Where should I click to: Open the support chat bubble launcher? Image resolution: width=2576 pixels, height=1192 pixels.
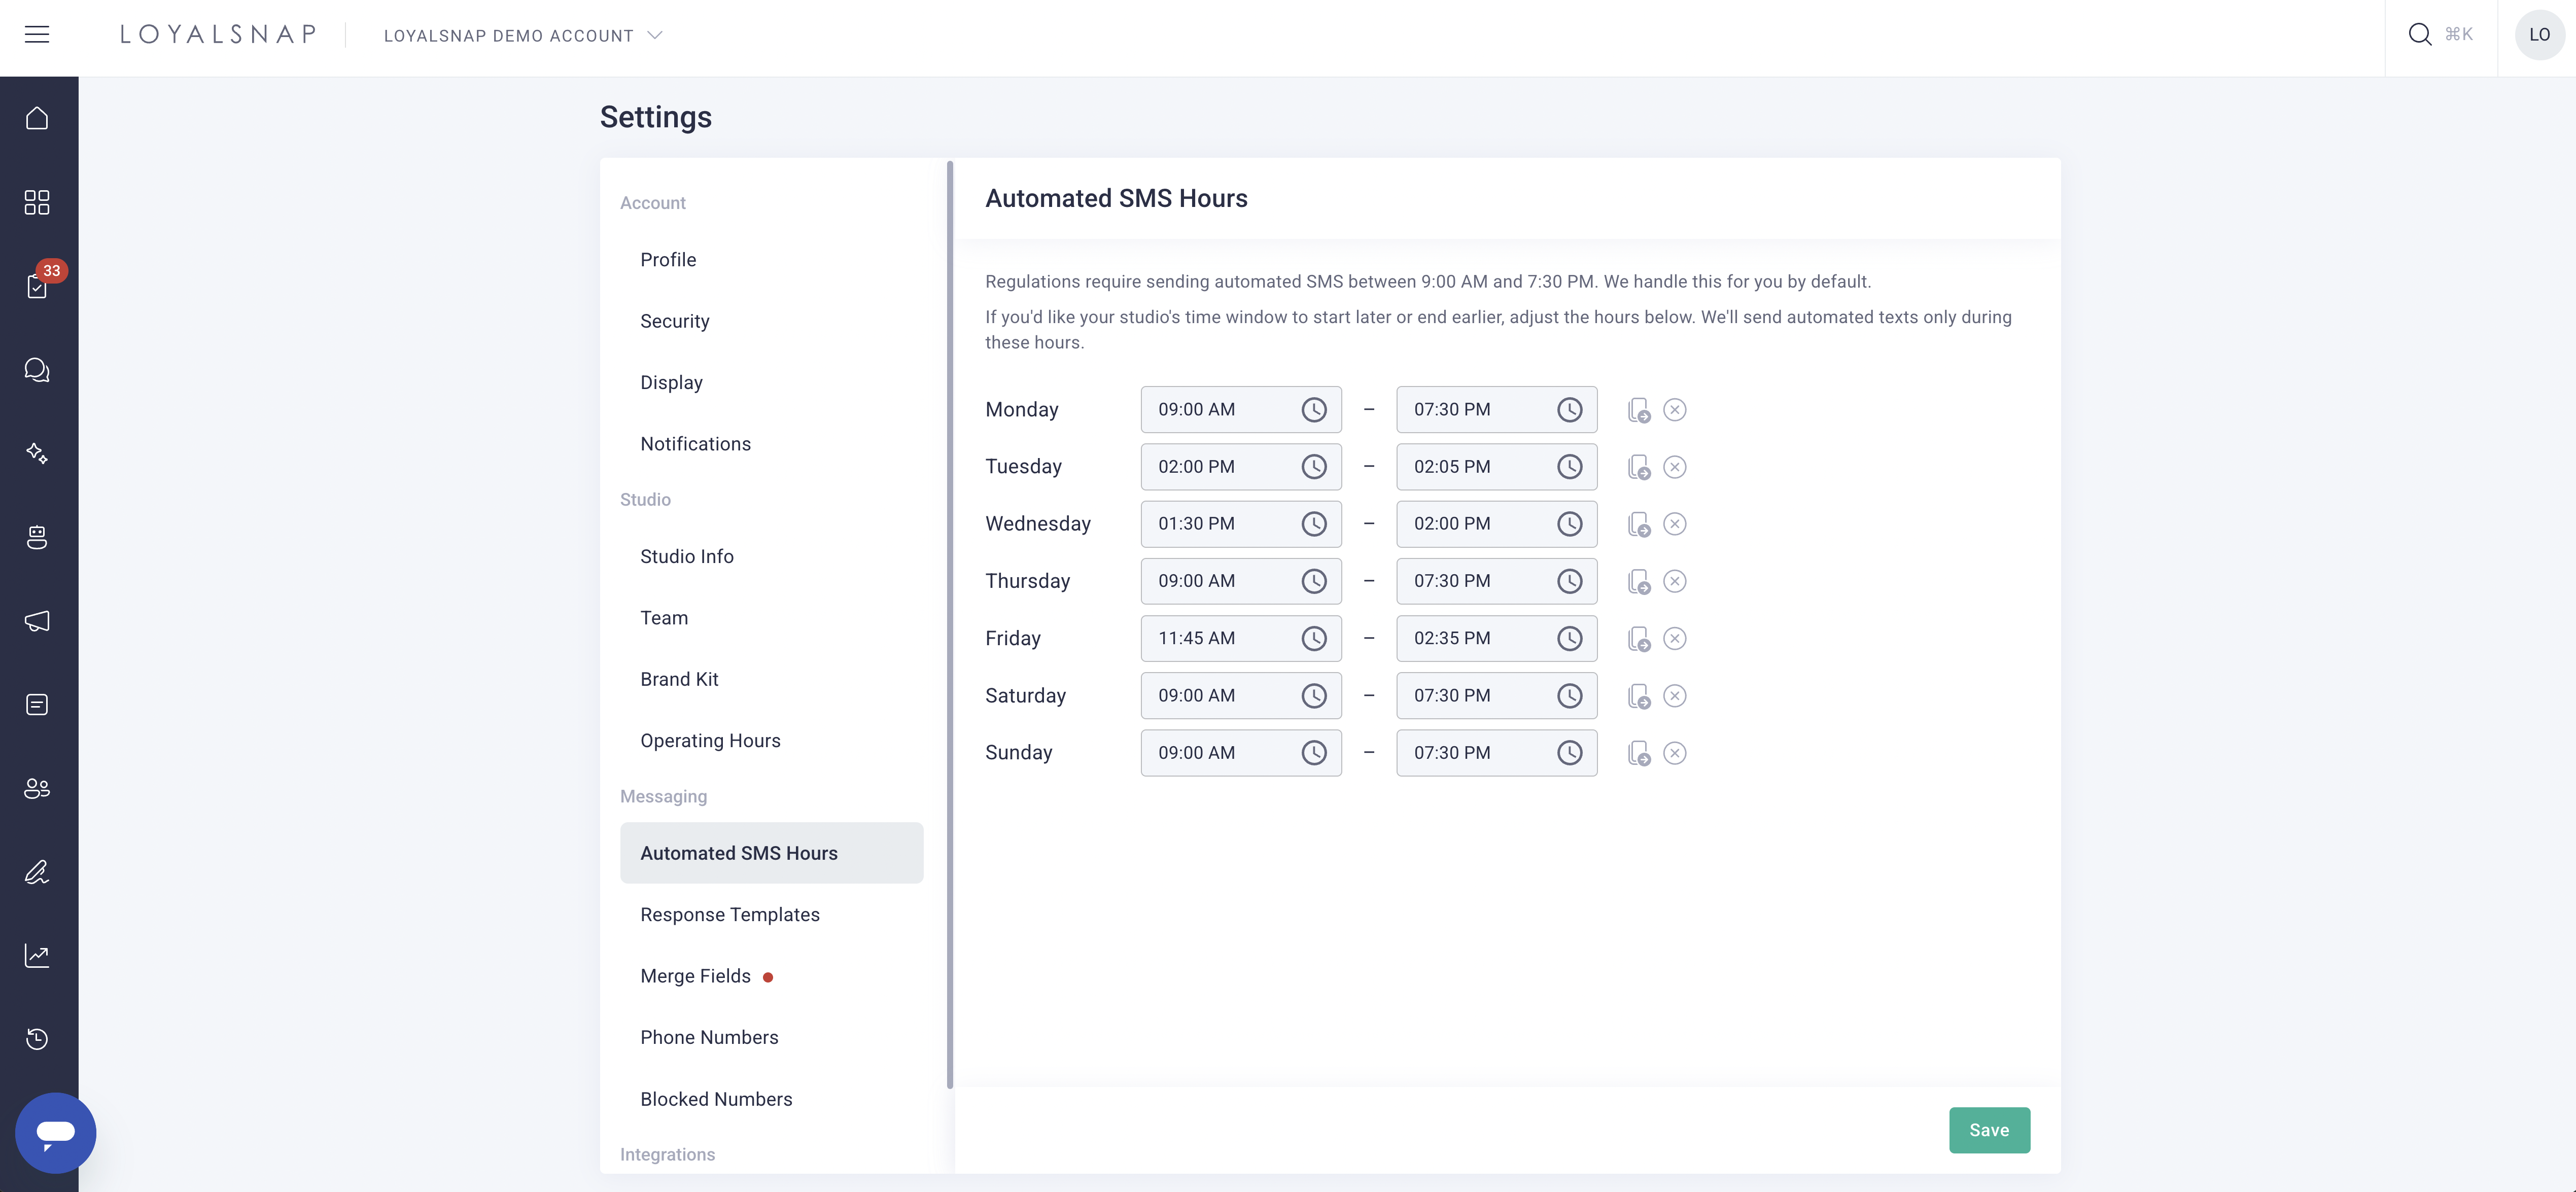(56, 1132)
